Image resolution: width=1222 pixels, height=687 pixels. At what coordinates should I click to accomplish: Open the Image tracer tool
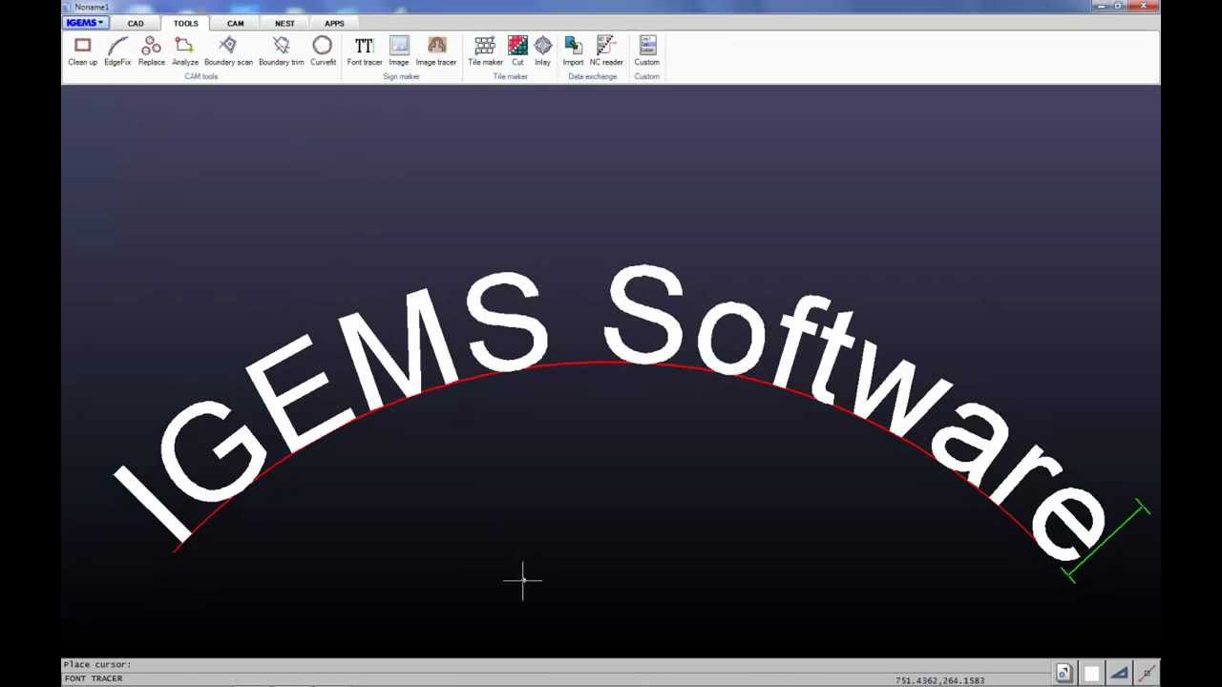436,52
